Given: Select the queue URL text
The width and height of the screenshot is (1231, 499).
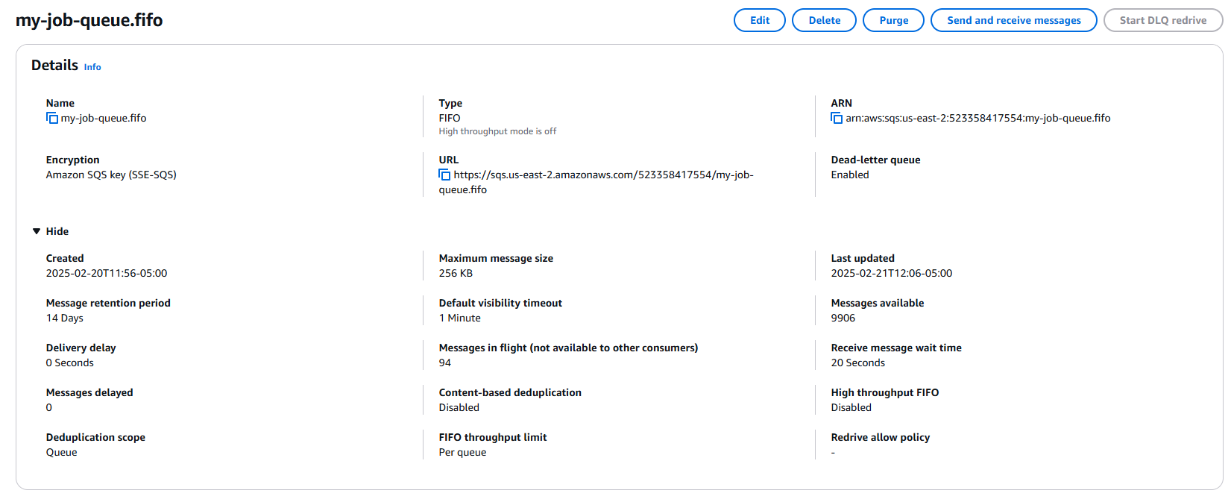Looking at the screenshot, I should pos(596,182).
